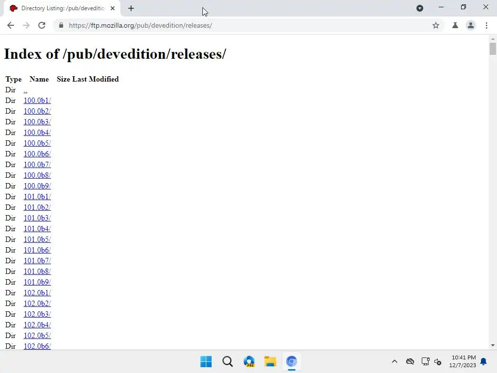Click the muted volume tray icon
The height and width of the screenshot is (373, 497).
438,361
